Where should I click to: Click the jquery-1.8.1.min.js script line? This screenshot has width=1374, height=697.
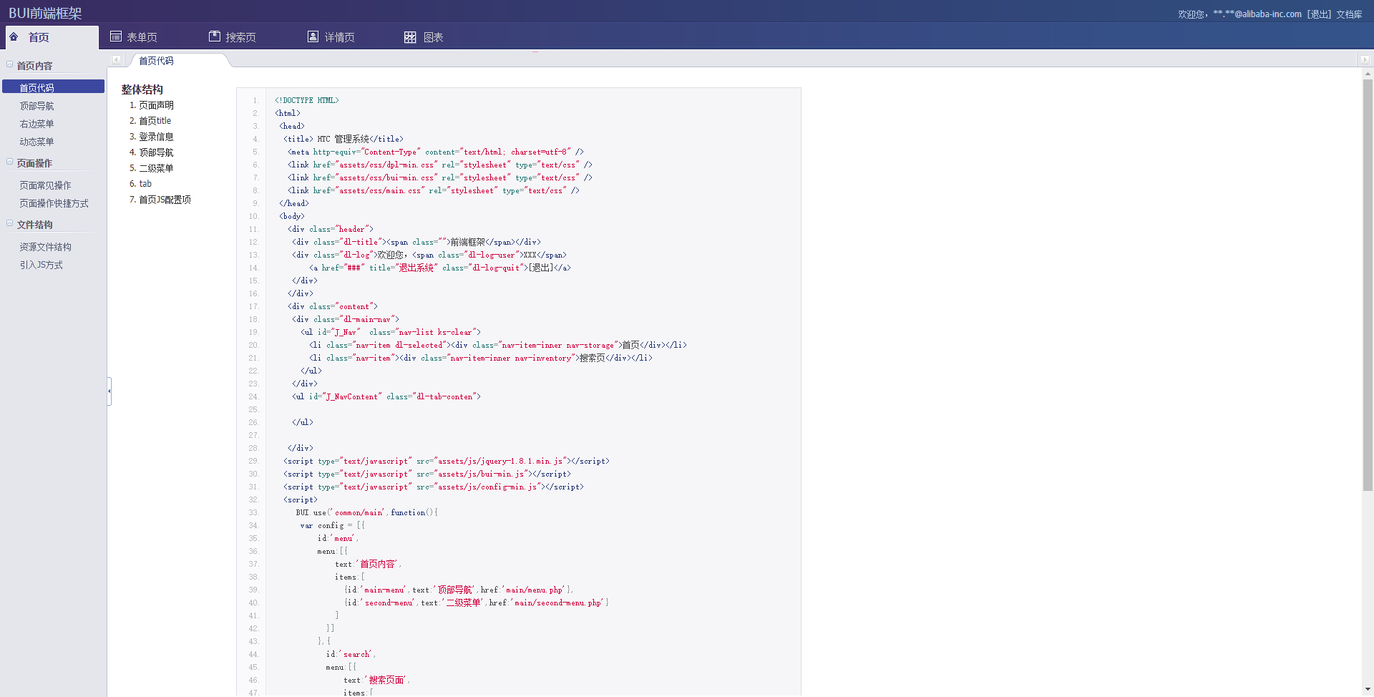point(447,461)
